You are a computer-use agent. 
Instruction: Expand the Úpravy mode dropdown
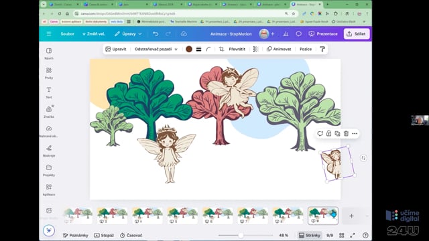click(128, 34)
